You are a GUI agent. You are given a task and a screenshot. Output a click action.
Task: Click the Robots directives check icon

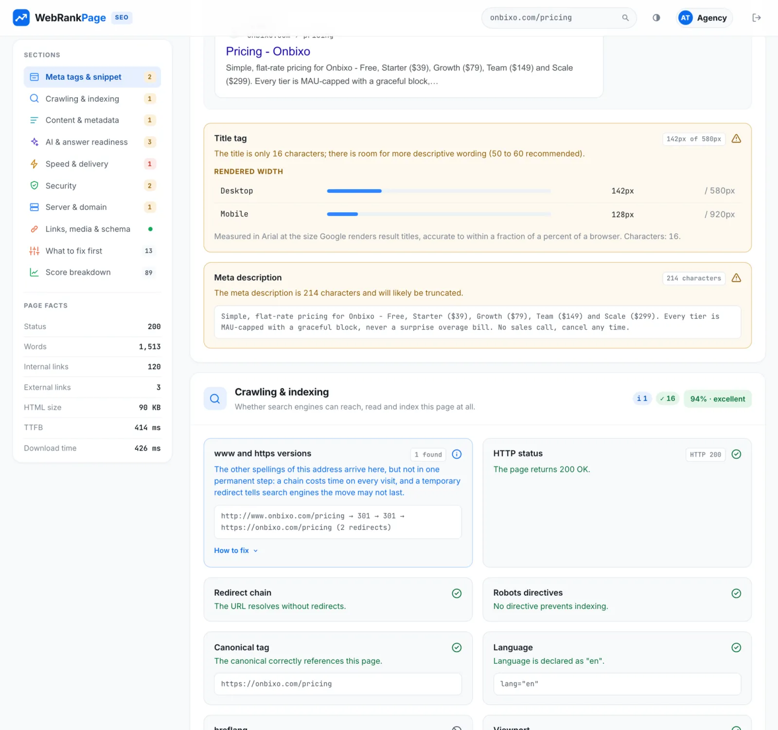point(736,593)
